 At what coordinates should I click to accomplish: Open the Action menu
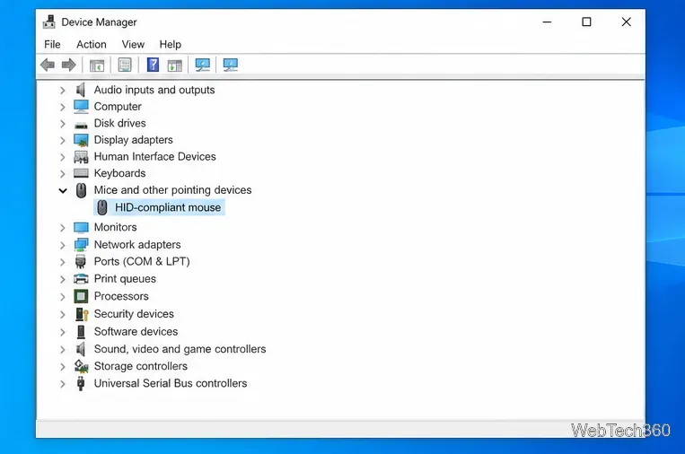(92, 45)
